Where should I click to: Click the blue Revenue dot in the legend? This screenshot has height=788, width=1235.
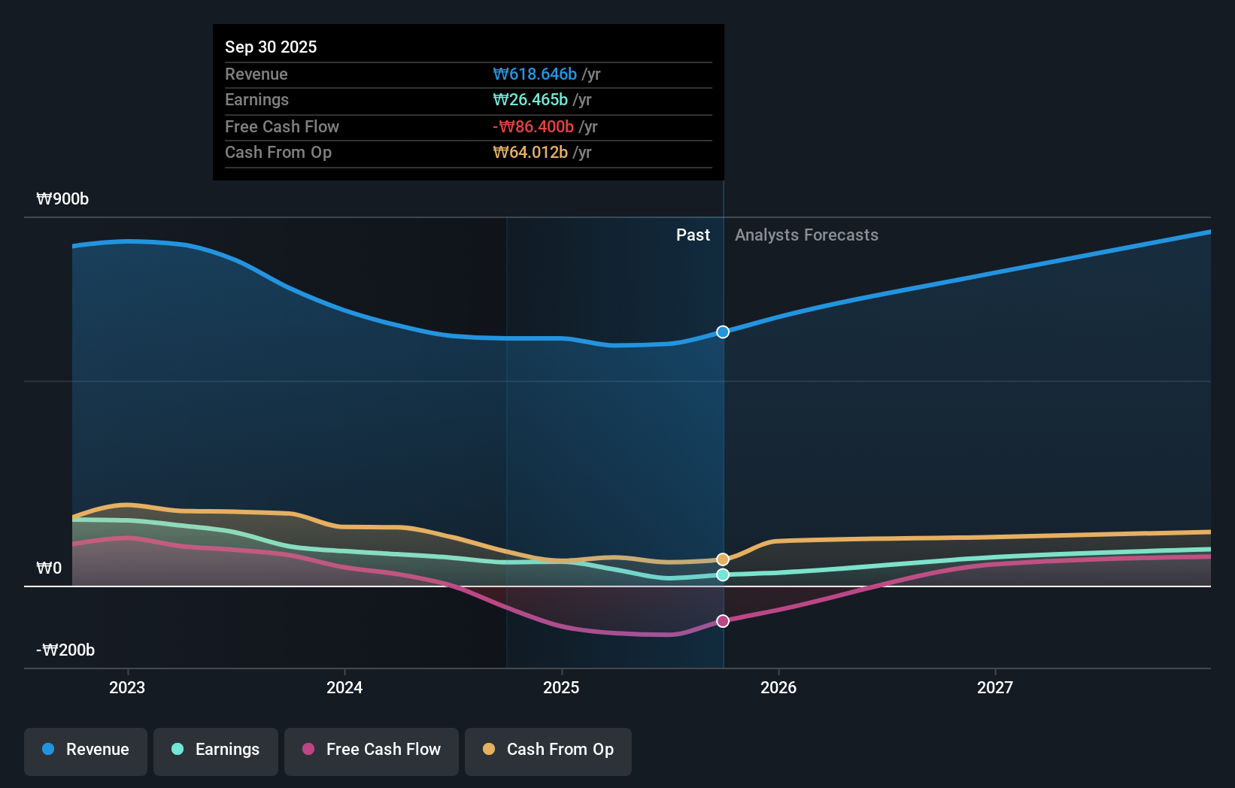point(49,750)
